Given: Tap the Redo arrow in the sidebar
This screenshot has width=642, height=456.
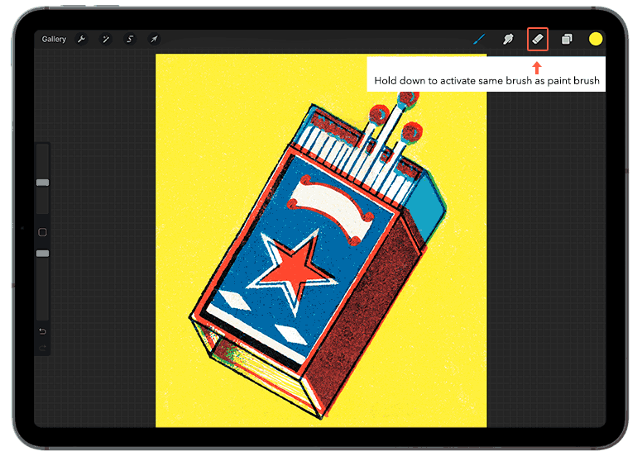Looking at the screenshot, I should (x=42, y=348).
